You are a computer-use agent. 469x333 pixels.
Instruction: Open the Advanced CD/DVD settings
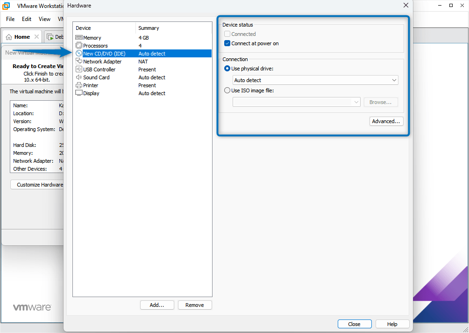coord(386,121)
